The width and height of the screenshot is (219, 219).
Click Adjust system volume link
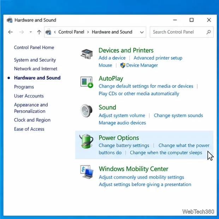(122, 116)
